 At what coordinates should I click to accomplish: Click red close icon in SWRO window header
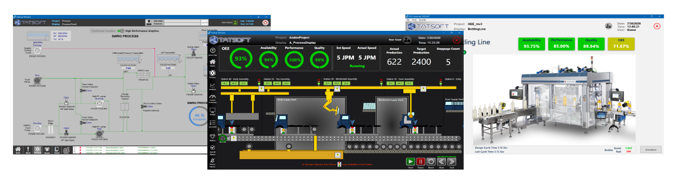coord(265,22)
